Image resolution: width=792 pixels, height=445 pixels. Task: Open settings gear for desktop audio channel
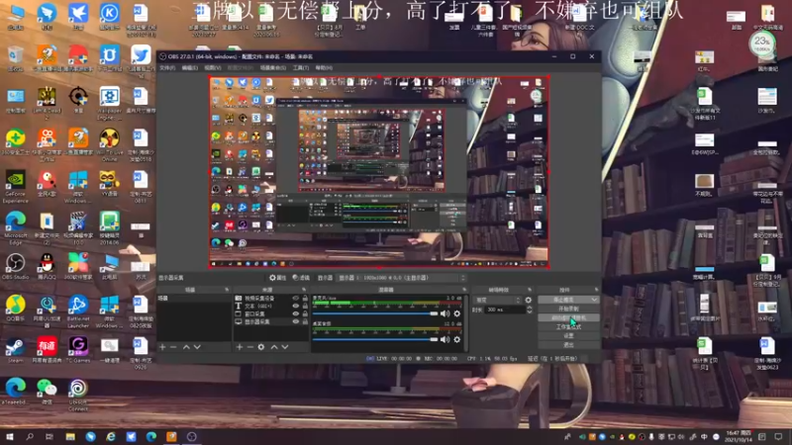pos(457,339)
